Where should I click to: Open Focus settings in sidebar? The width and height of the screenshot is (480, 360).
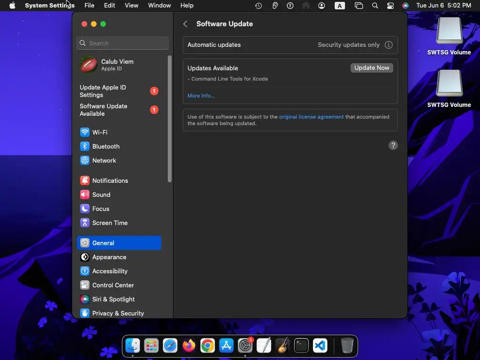click(x=119, y=209)
